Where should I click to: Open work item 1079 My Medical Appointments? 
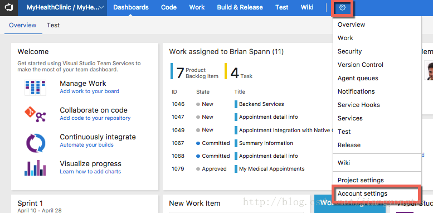[x=272, y=169]
